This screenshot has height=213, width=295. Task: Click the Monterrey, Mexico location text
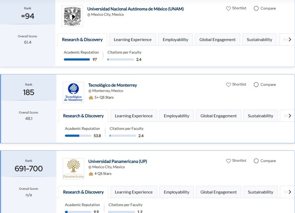click(x=108, y=91)
